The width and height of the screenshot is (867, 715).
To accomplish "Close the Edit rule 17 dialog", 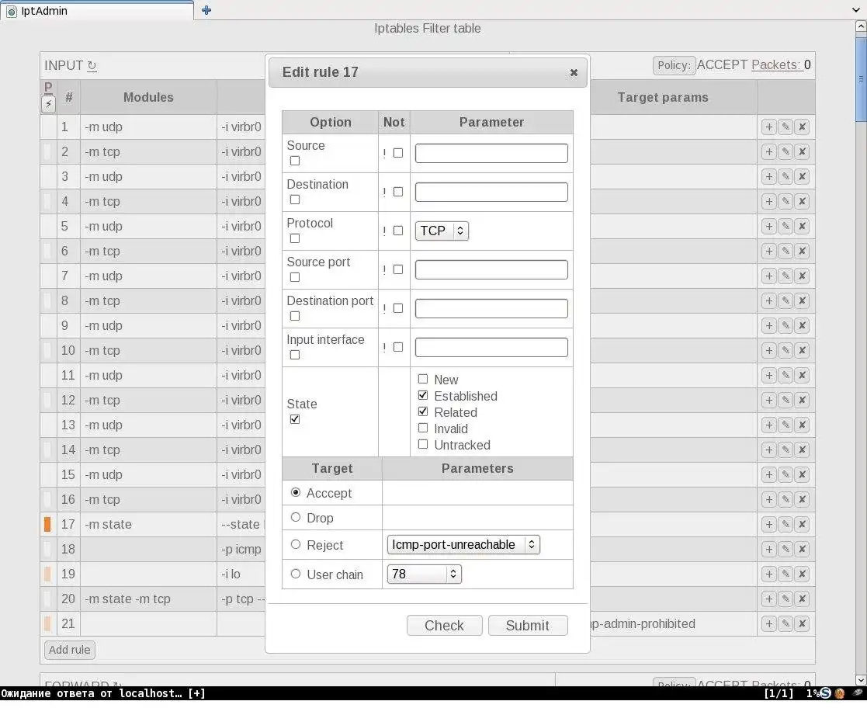I will click(x=574, y=72).
